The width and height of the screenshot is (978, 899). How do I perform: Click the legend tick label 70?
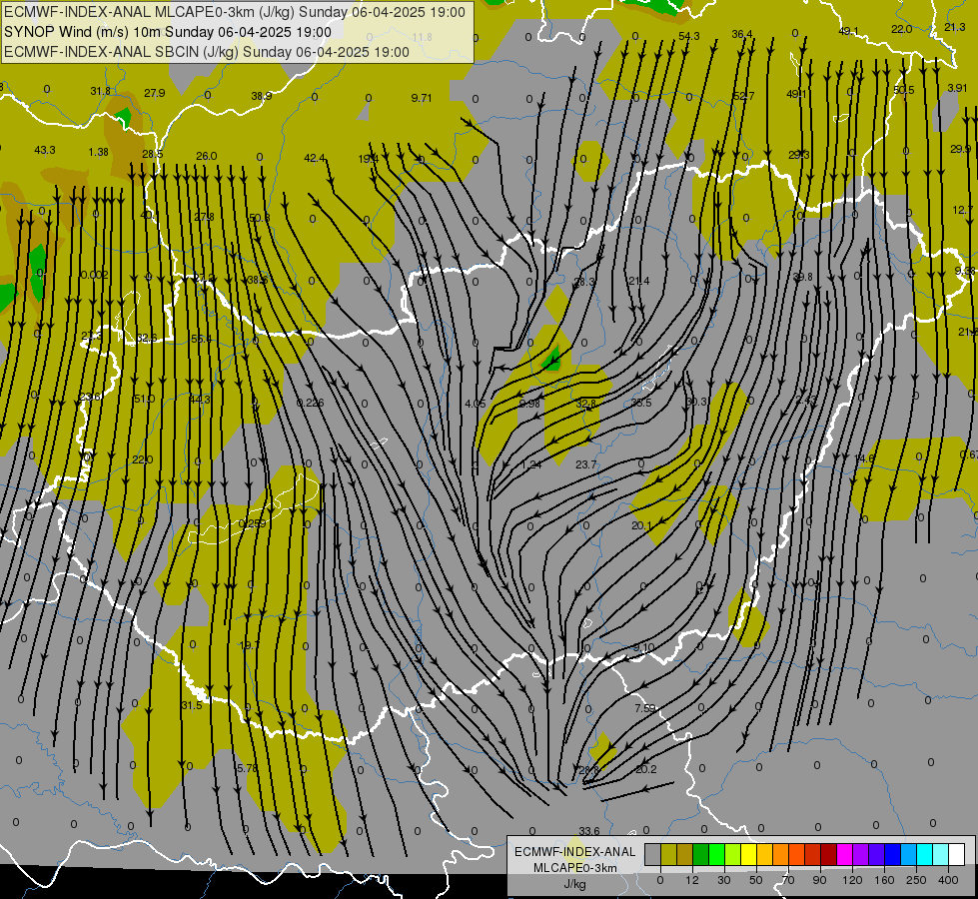(x=788, y=880)
